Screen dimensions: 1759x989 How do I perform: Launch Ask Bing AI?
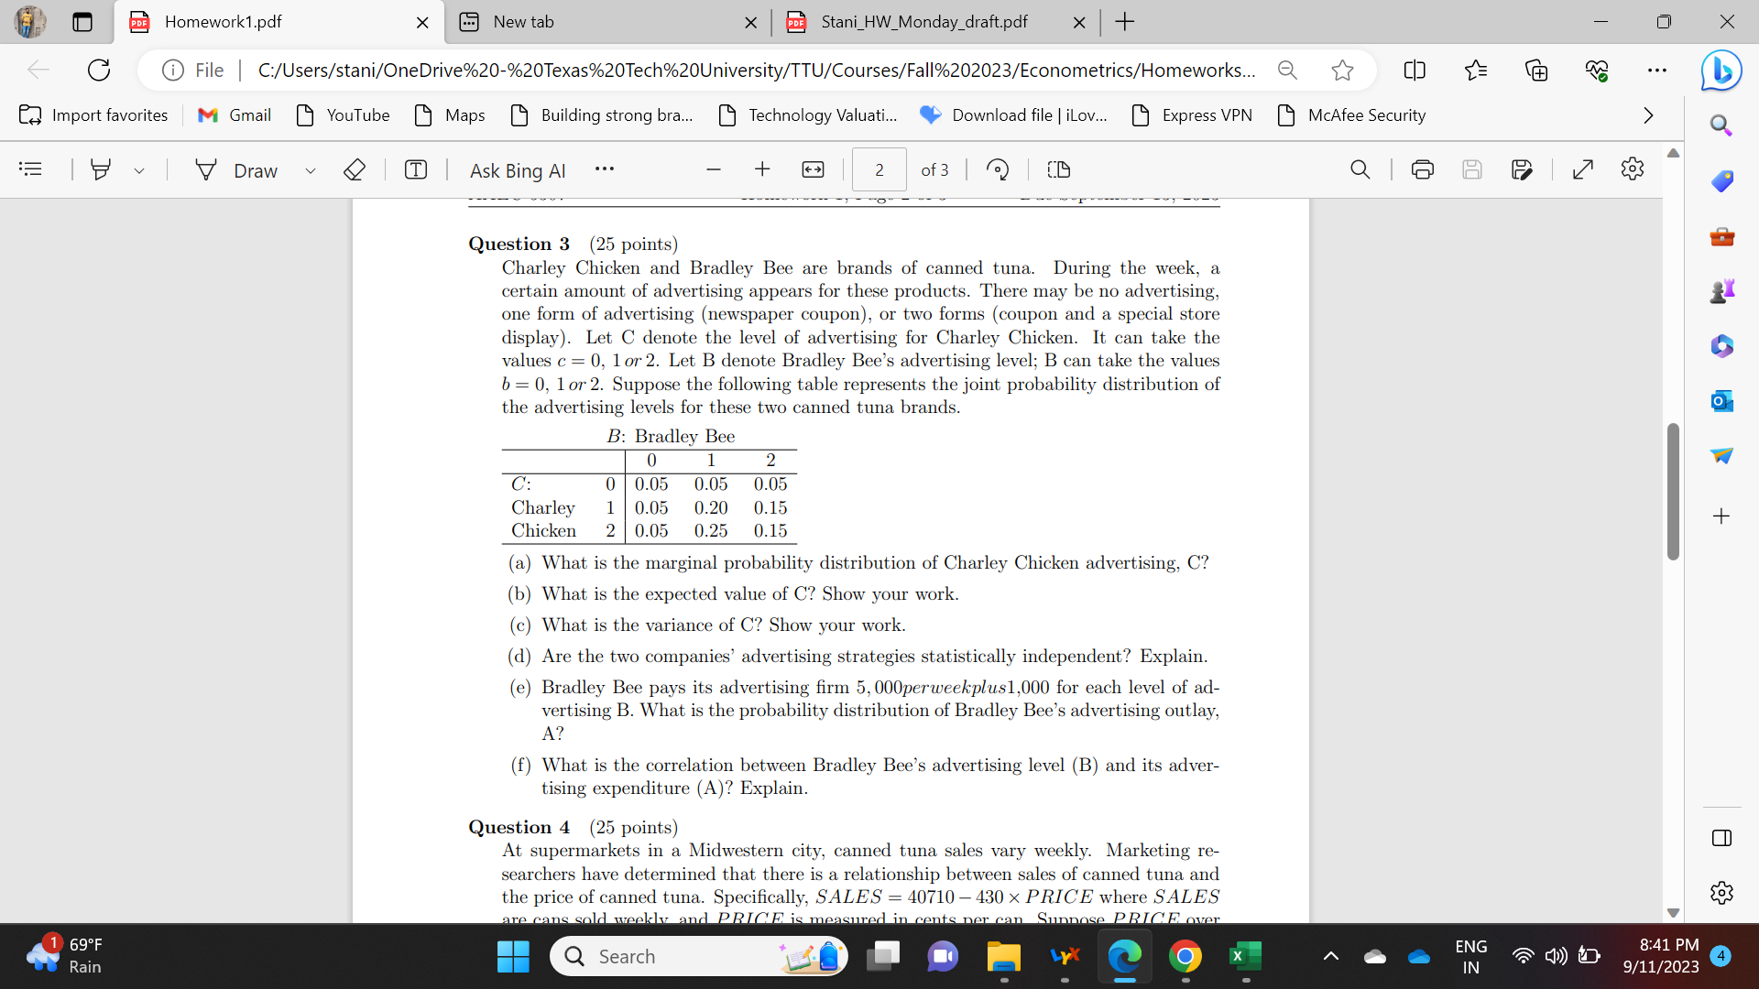pos(517,170)
